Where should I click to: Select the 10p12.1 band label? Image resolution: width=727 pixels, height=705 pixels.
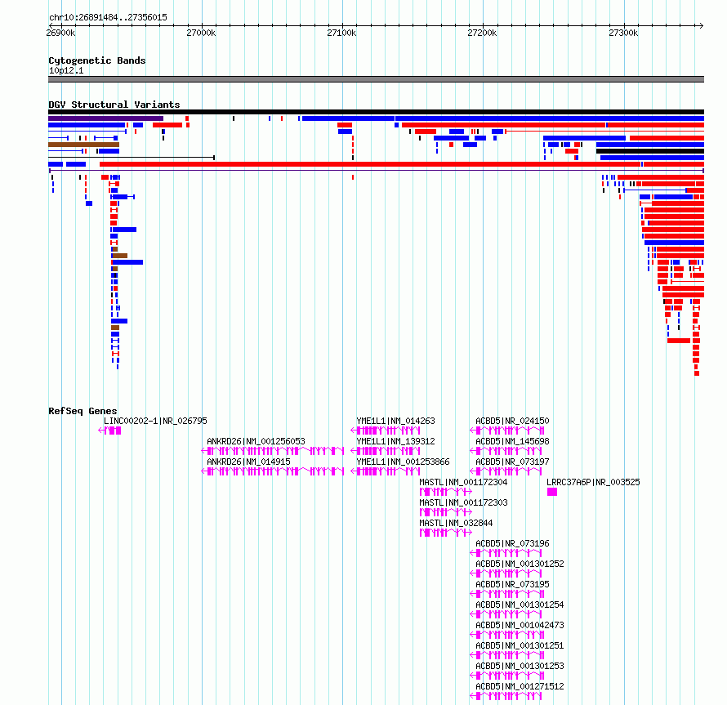66,70
